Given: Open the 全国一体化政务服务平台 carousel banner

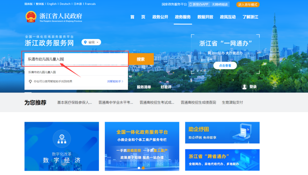Looking at the screenshot, I should (142, 146).
